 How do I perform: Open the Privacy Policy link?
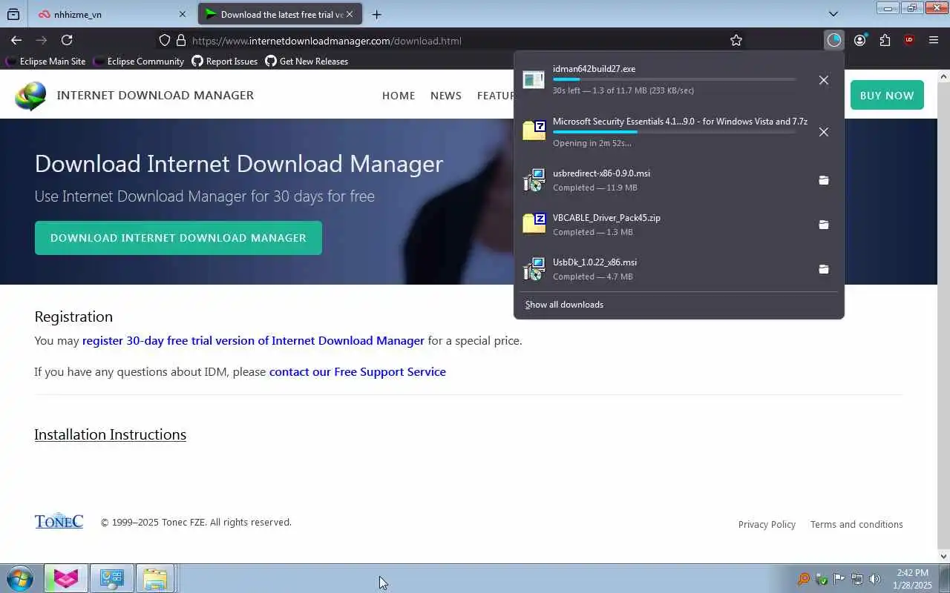(767, 524)
